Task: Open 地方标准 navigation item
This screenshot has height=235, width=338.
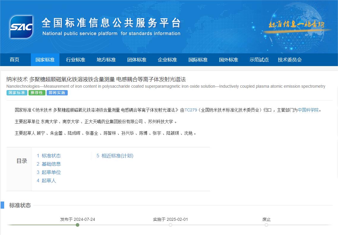Action: point(106,60)
